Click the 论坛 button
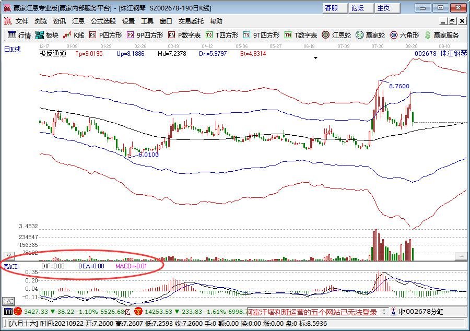This screenshot has height=331, width=470. tap(361, 8)
